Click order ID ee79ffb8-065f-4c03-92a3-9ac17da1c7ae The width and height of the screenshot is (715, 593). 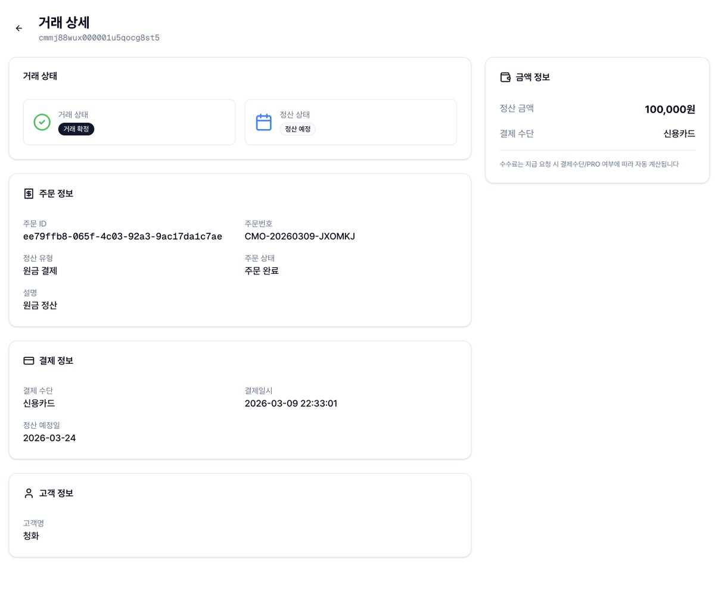pyautogui.click(x=123, y=236)
